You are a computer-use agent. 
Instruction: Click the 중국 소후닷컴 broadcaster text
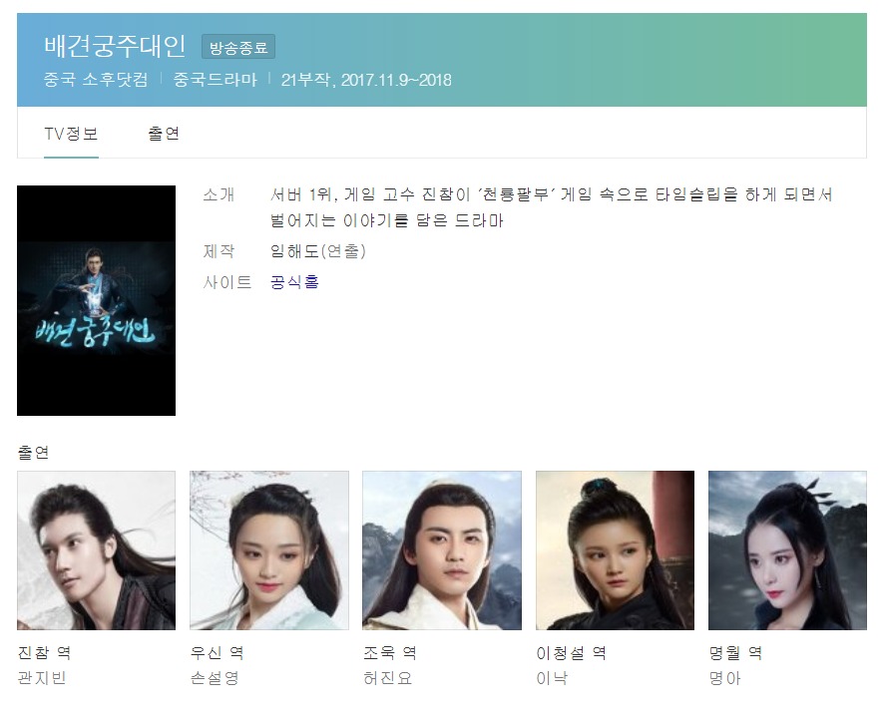pos(96,80)
